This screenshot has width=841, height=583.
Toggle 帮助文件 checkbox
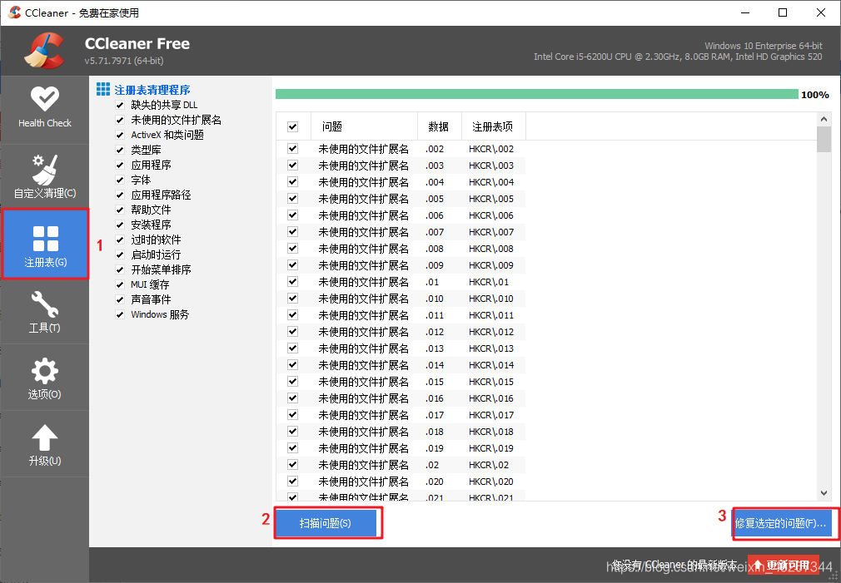coord(120,210)
